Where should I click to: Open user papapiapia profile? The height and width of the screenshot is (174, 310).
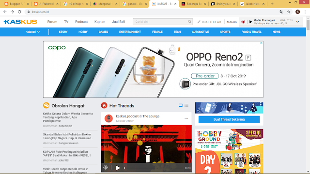[65, 126]
